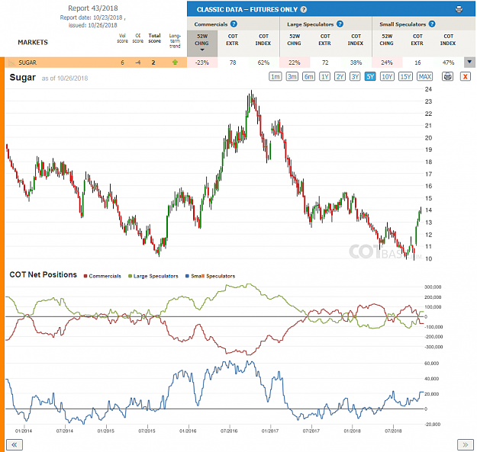Click the -23% Commercials 52W change cell

point(202,63)
